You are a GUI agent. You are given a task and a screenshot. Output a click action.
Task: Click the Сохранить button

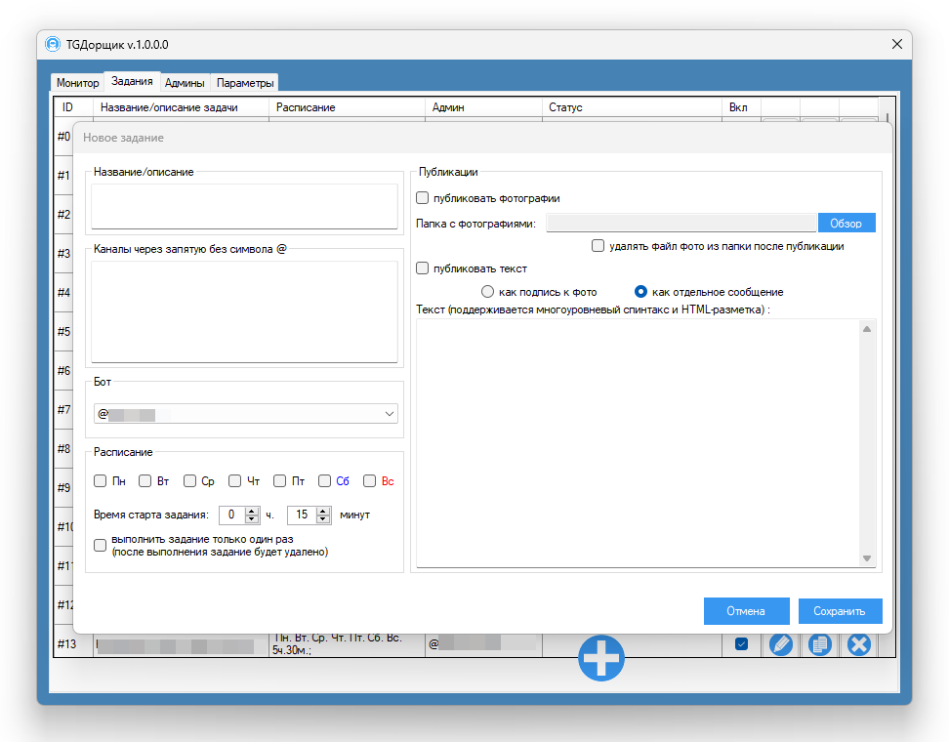click(x=840, y=611)
